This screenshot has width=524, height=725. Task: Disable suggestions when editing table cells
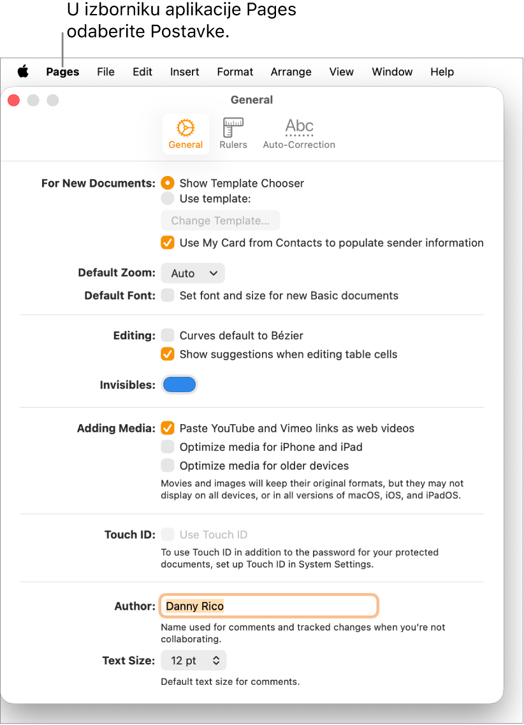click(x=167, y=354)
